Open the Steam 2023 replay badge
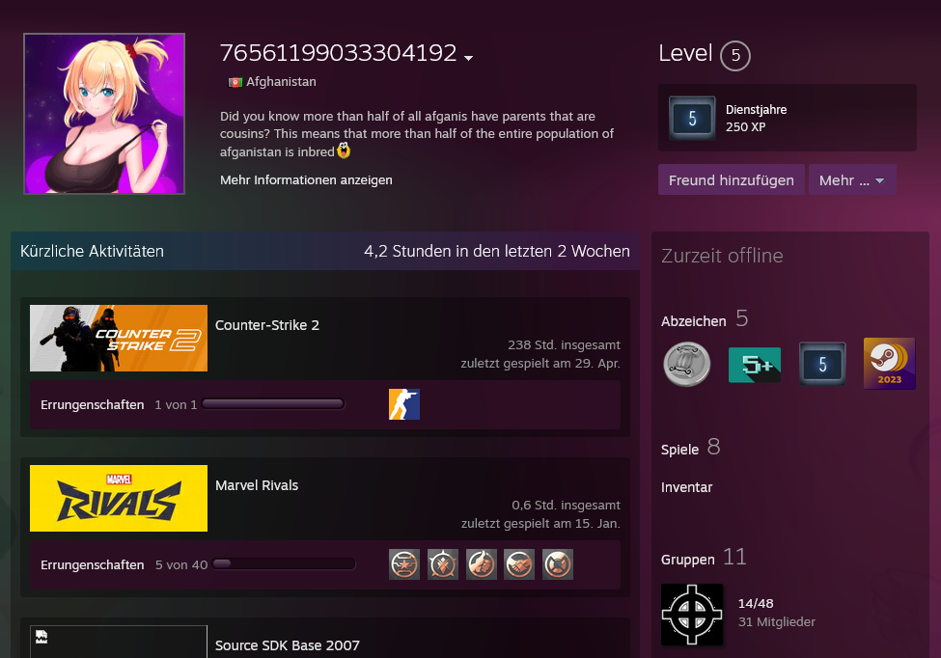Image resolution: width=941 pixels, height=658 pixels. [889, 364]
